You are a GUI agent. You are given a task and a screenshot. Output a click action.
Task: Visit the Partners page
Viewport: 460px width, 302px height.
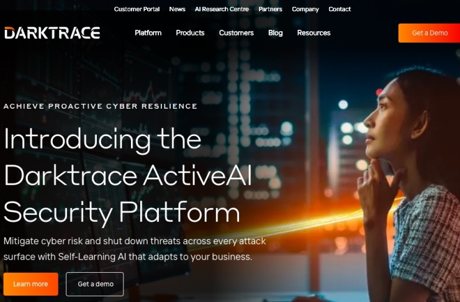coord(270,9)
